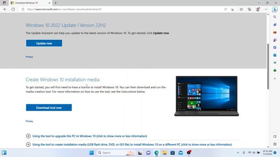Open Microsoft Store from the taskbar

click(172, 153)
